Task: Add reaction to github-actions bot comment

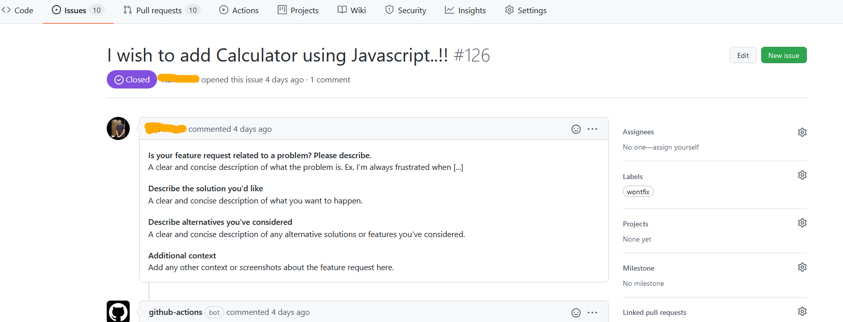Action: [576, 313]
